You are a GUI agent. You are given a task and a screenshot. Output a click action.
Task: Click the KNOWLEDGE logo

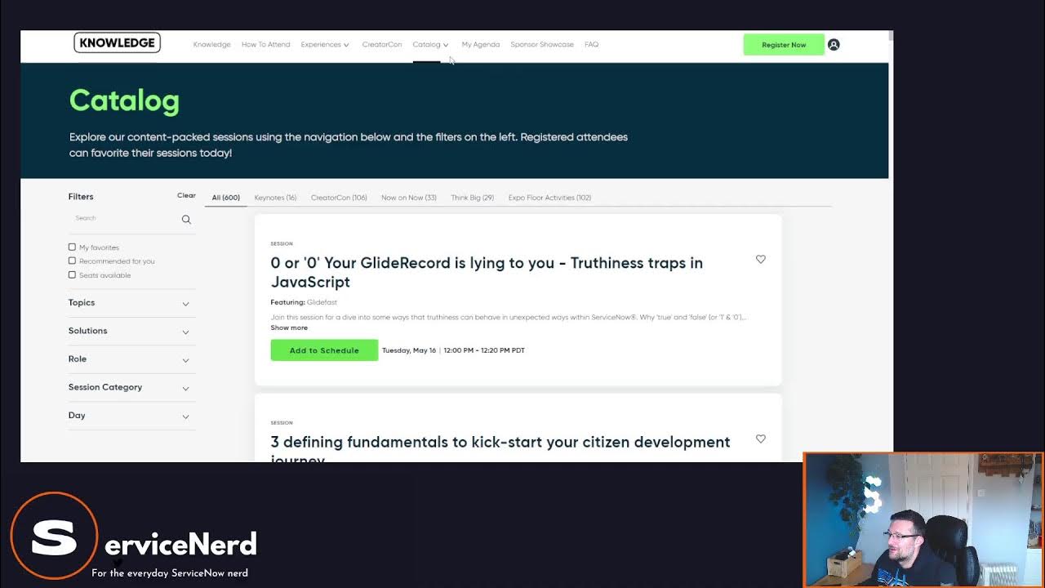117,42
